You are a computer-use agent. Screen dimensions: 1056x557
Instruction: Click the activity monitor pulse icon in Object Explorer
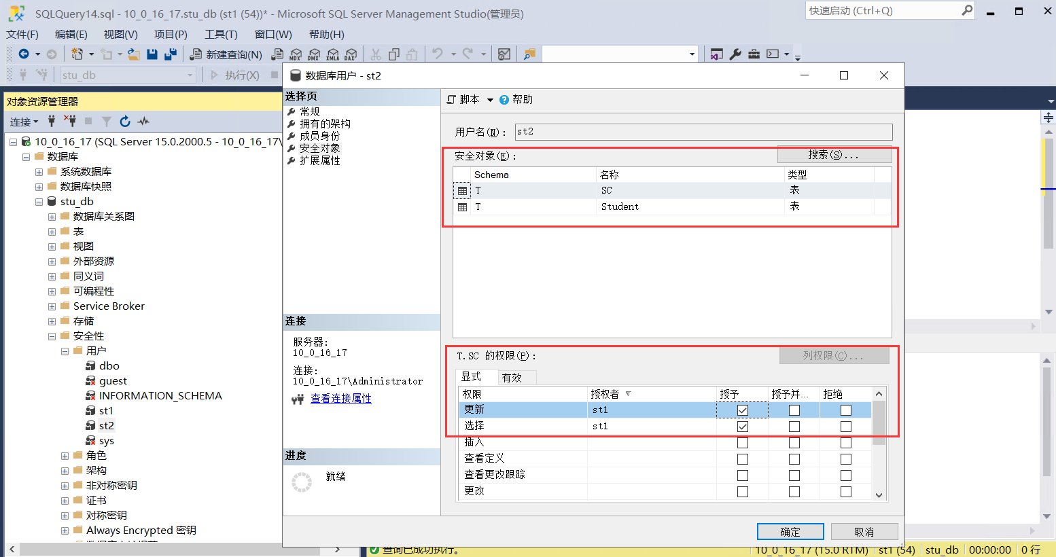click(x=143, y=121)
